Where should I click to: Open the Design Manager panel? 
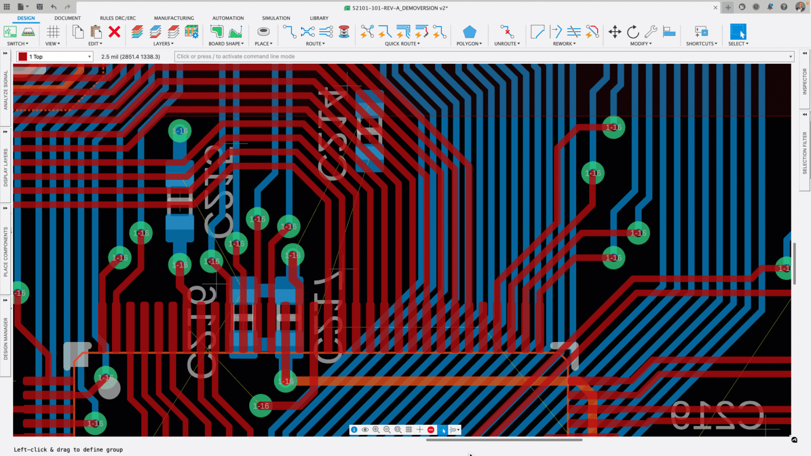6,338
